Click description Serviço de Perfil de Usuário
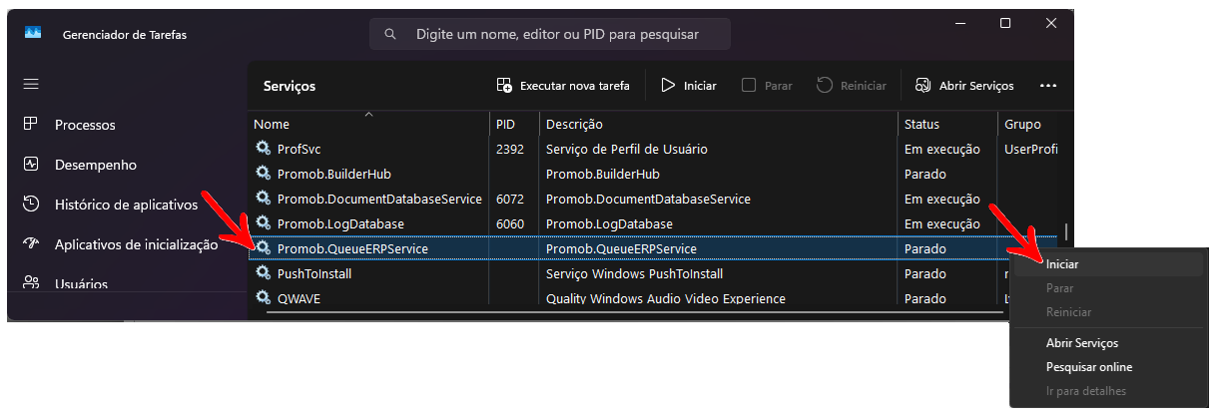This screenshot has height=419, width=1218. coord(627,149)
